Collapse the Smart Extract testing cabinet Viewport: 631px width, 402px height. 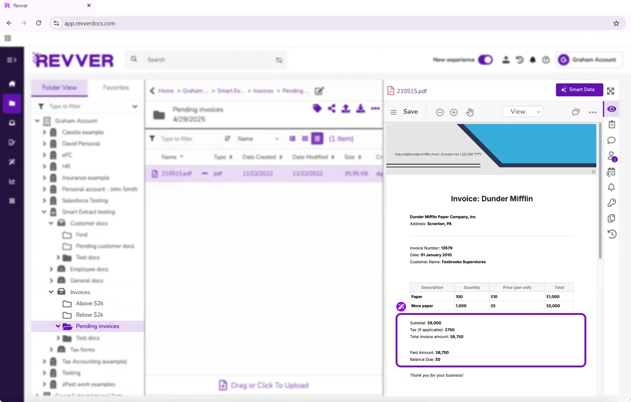point(44,212)
